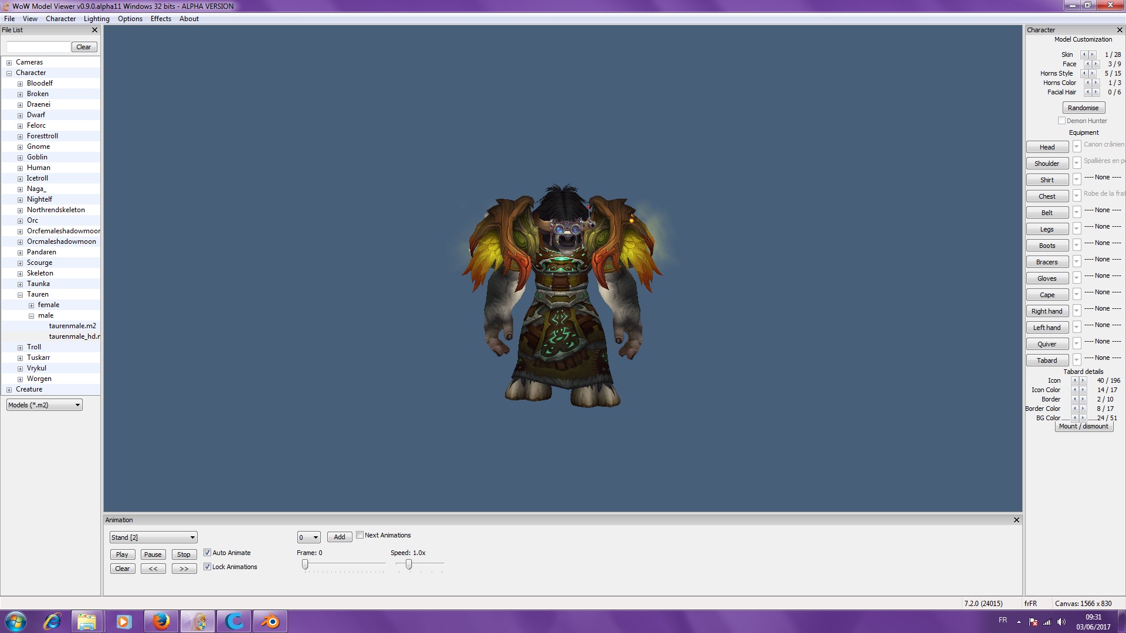The image size is (1126, 633).
Task: Click Horns Style previous arrow
Action: click(1084, 73)
